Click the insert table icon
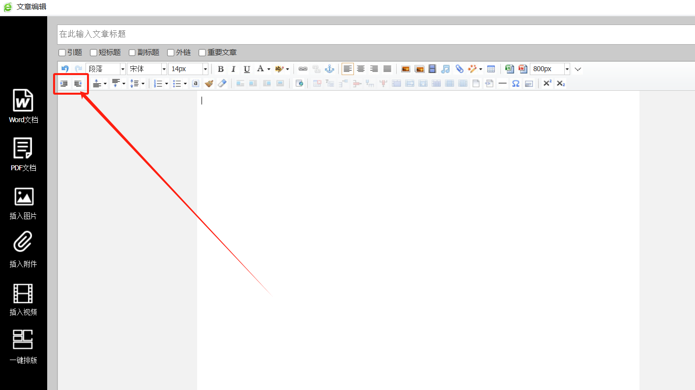 [491, 69]
